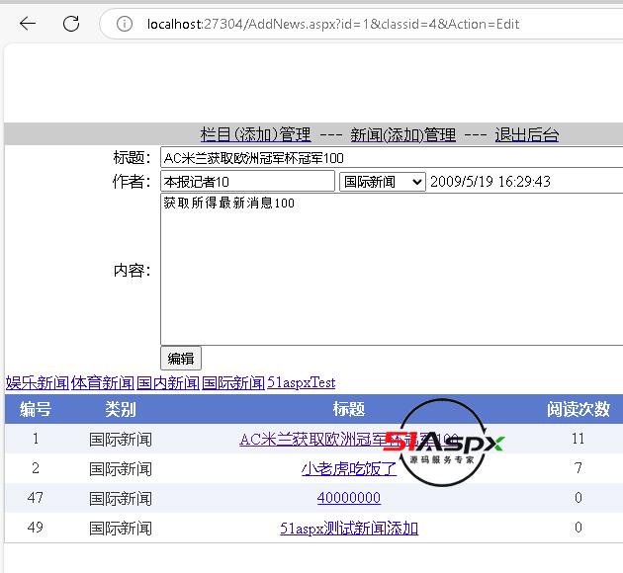This screenshot has width=623, height=573.
Task: Filter by 体育新闻 category link
Action: 103,383
